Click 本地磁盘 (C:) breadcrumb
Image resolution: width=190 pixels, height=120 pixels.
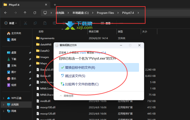tap(80, 13)
